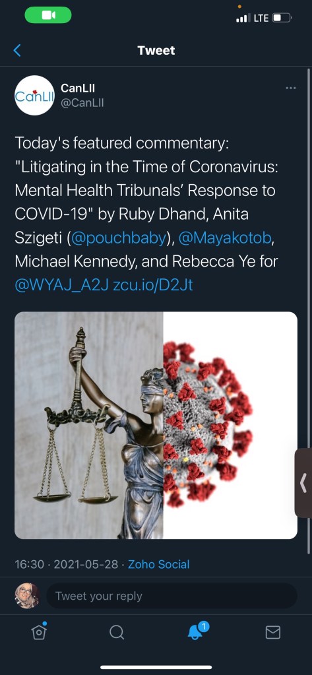Open the Zoho Social source link
Screen dimensions: 312x675
159,564
